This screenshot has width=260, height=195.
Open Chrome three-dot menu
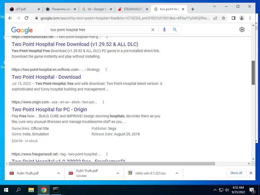click(x=250, y=18)
